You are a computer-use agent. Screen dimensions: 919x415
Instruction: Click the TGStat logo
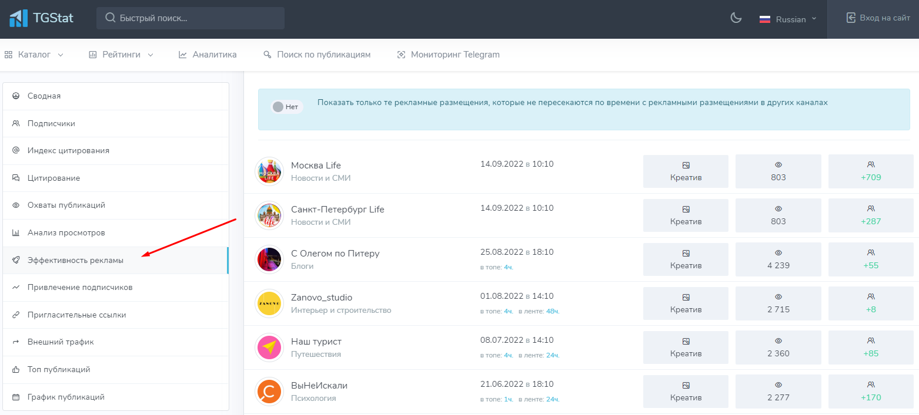[x=41, y=18]
